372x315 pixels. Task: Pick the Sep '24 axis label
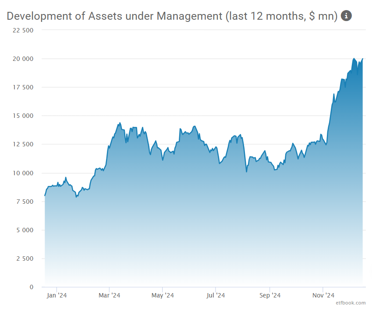pyautogui.click(x=270, y=296)
